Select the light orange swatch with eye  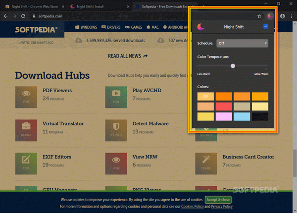[205, 96]
